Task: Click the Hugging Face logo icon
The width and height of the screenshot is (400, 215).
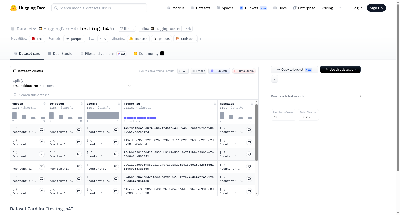Action: pyautogui.click(x=14, y=8)
